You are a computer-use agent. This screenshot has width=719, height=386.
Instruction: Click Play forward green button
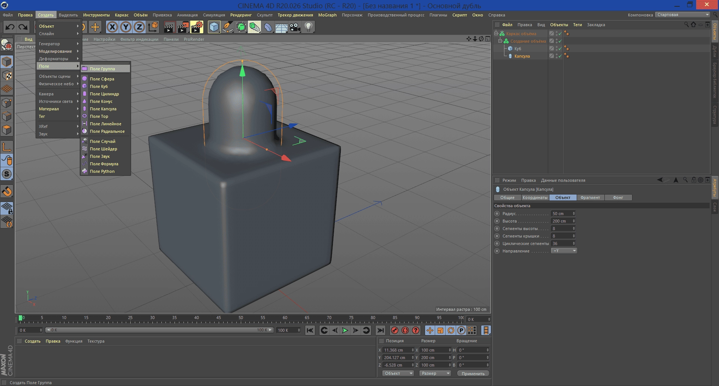[345, 330]
